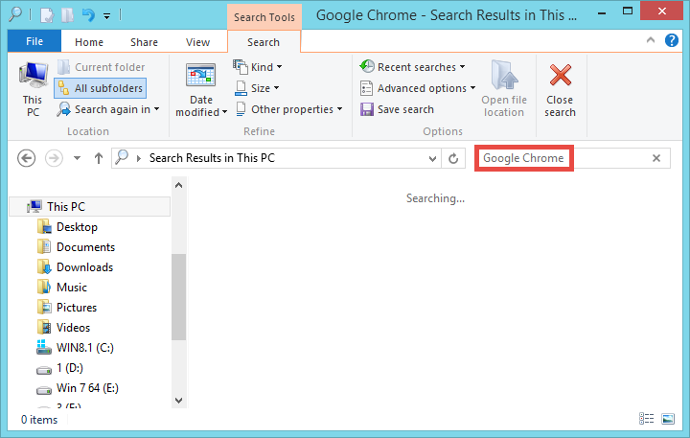Expand the Advanced options menu

coord(418,88)
